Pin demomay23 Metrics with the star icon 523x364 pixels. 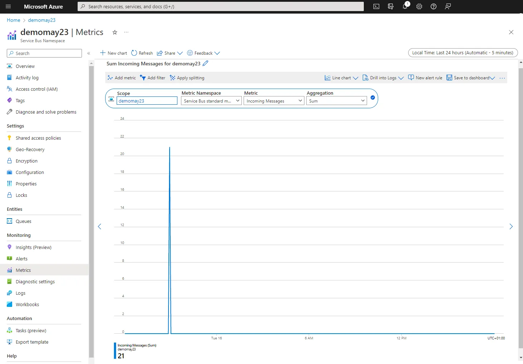pos(115,32)
